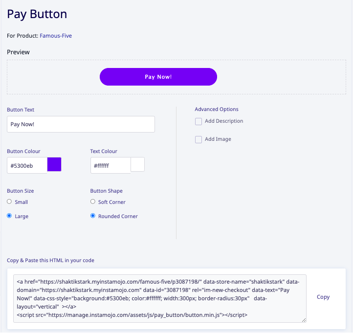Grab the textarea resize handle
The image size is (353, 335).
[x=304, y=320]
